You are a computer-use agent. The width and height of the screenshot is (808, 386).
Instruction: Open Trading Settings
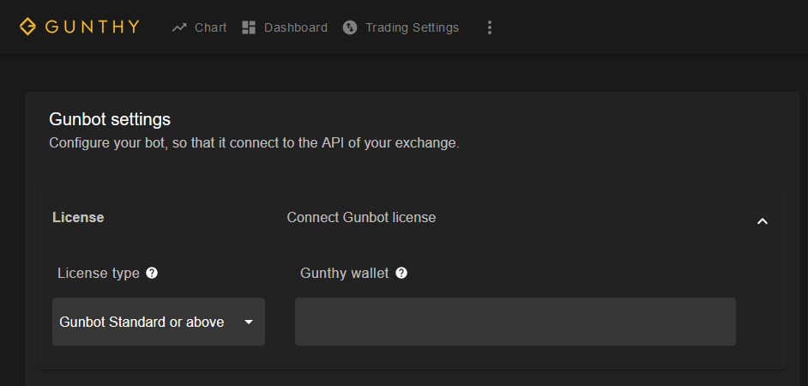pyautogui.click(x=401, y=27)
